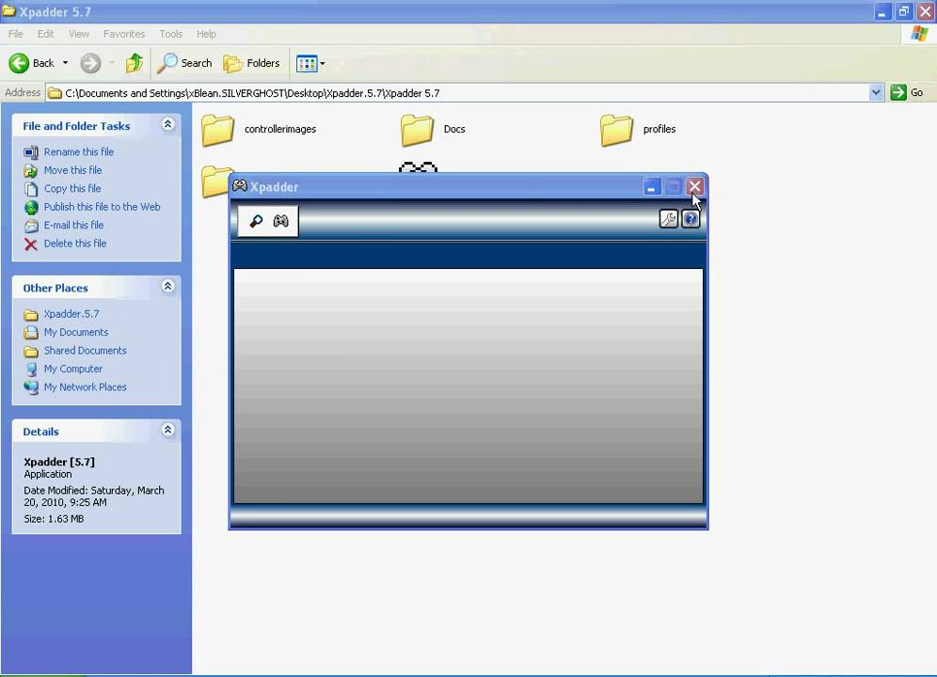Viewport: 937px width, 677px height.
Task: Collapse File and Folder Tasks panel
Action: click(x=167, y=124)
